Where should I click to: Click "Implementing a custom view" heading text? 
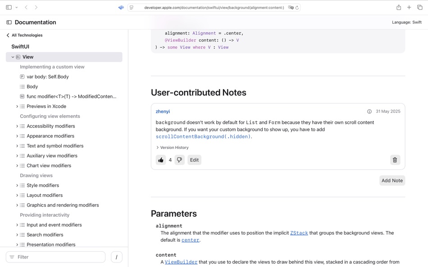[52, 67]
